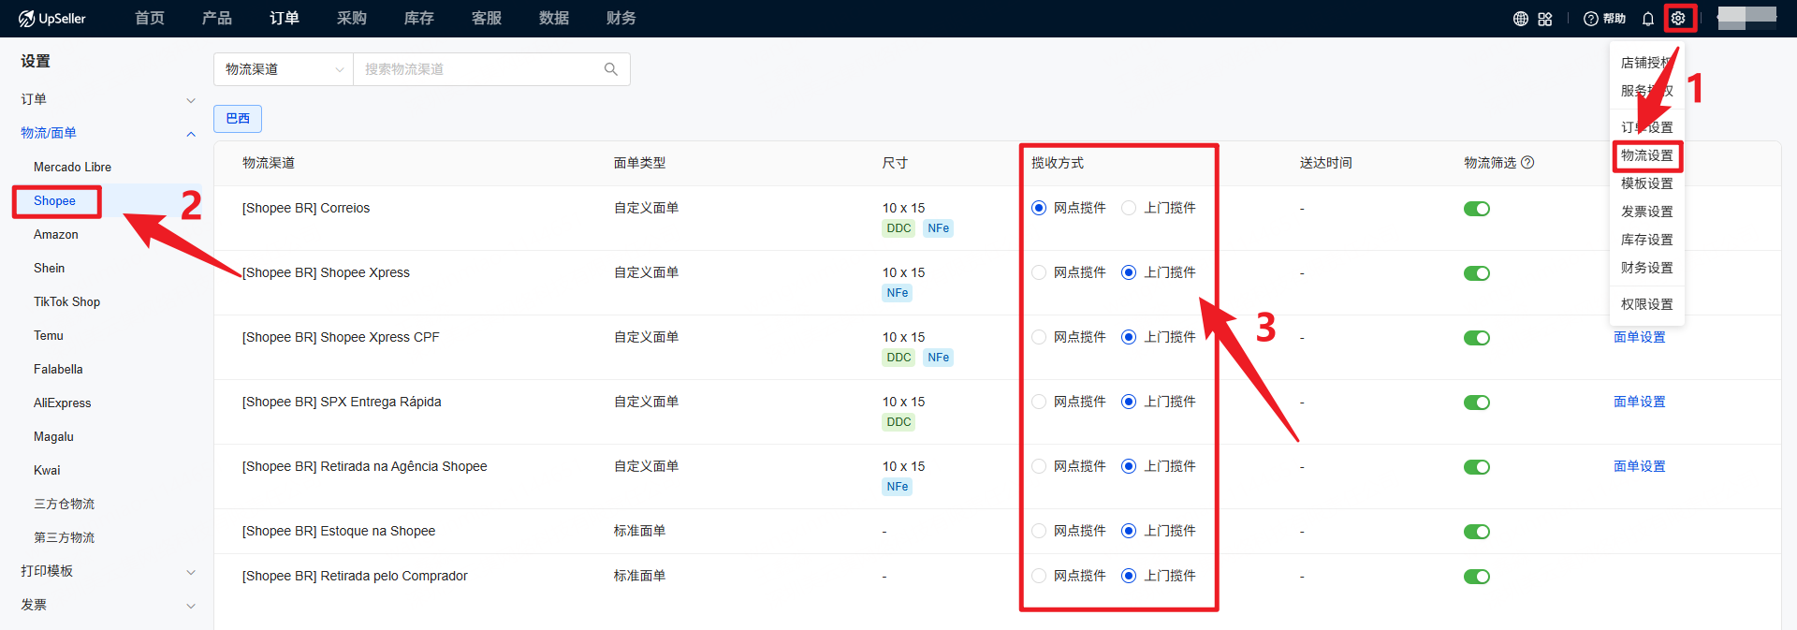Image resolution: width=1797 pixels, height=630 pixels.
Task: Click the 搜索物流渠道 search field
Action: 477,69
